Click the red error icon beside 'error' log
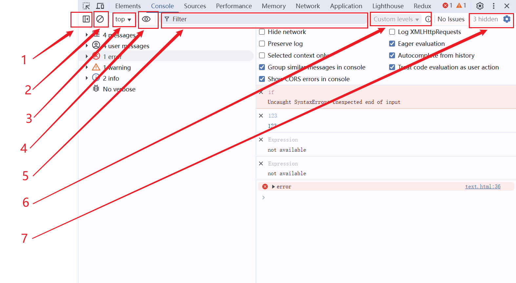Viewport: 516px width, 283px height. pos(265,187)
